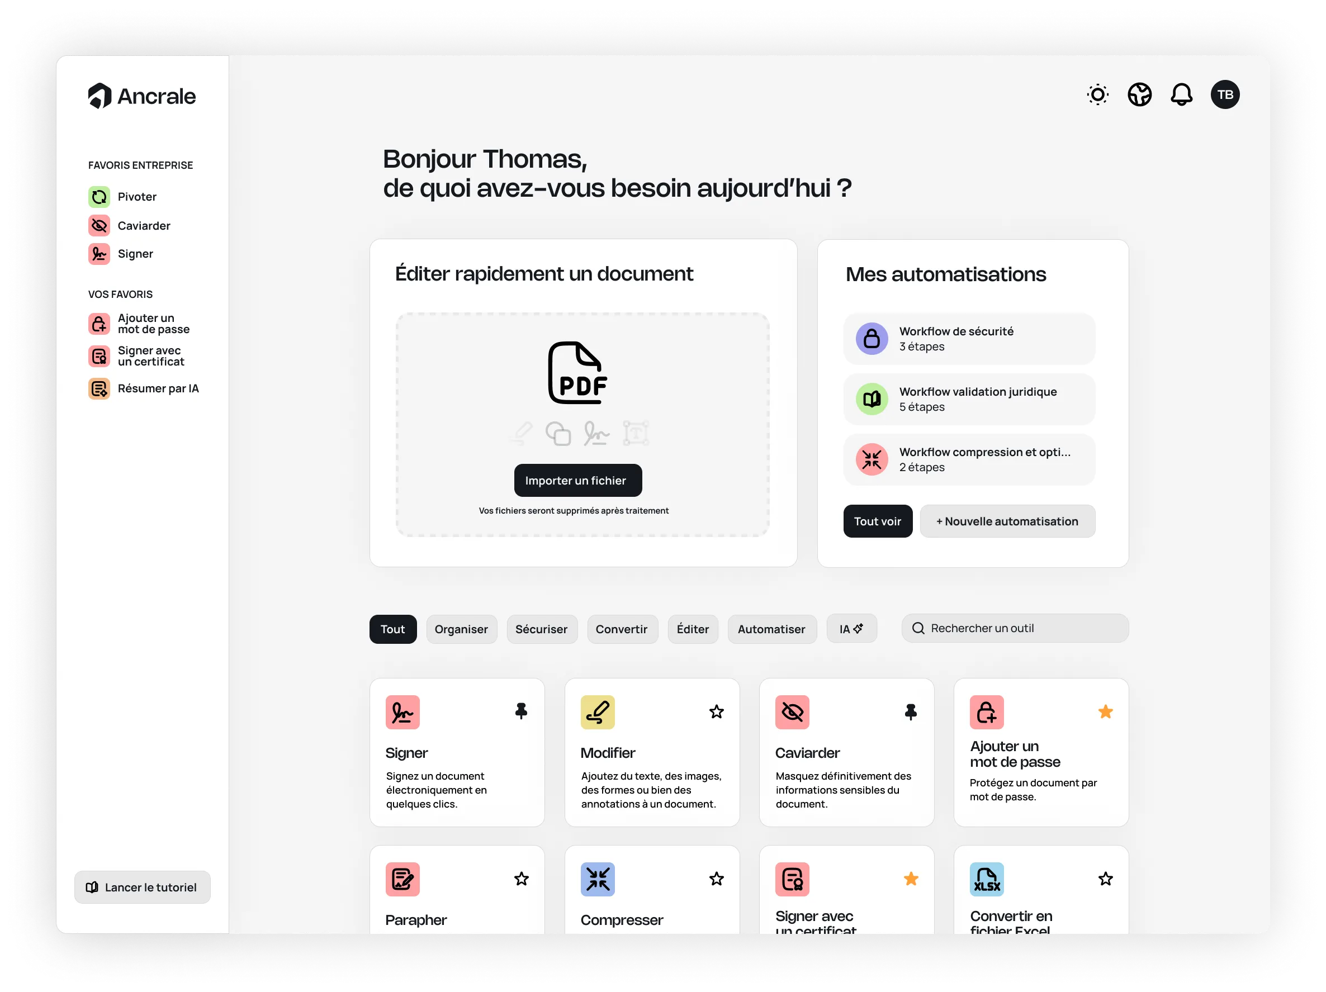Screen dimensions: 1326x992
Task: Create a Nouvelle automatisation
Action: [x=1008, y=521]
